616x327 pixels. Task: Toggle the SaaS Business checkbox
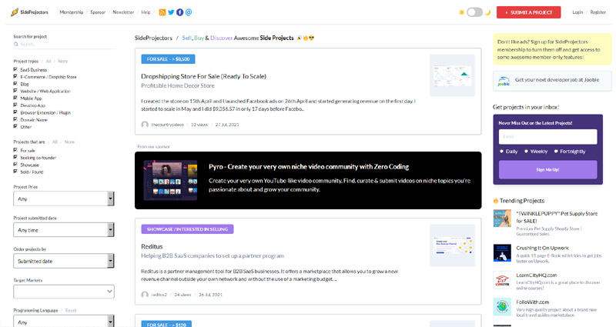15,69
